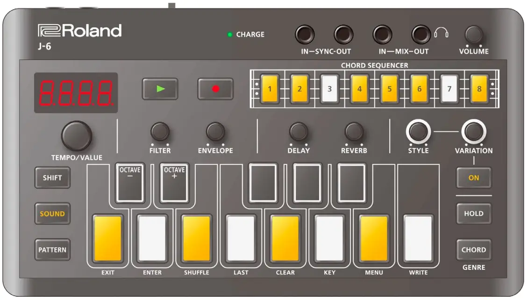Screen dimensions: 527x300
Task: Switch to PATTERN mode
Action: click(x=52, y=250)
